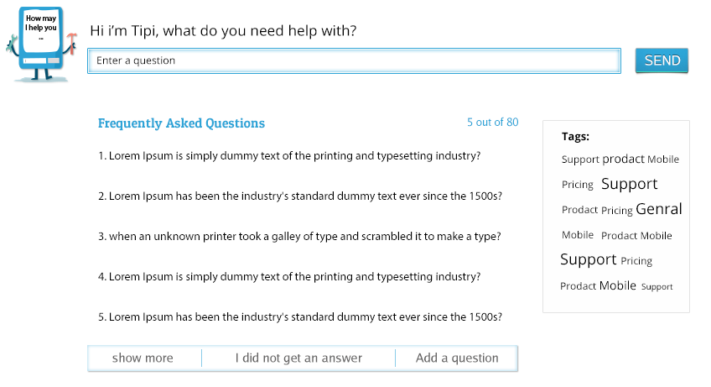This screenshot has height=387, width=711.
Task: Open FAQ question 2 about the 1500s
Action: (300, 196)
